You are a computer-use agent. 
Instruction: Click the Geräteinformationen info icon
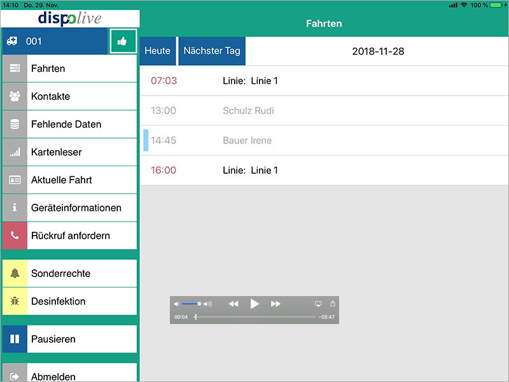pyautogui.click(x=15, y=208)
